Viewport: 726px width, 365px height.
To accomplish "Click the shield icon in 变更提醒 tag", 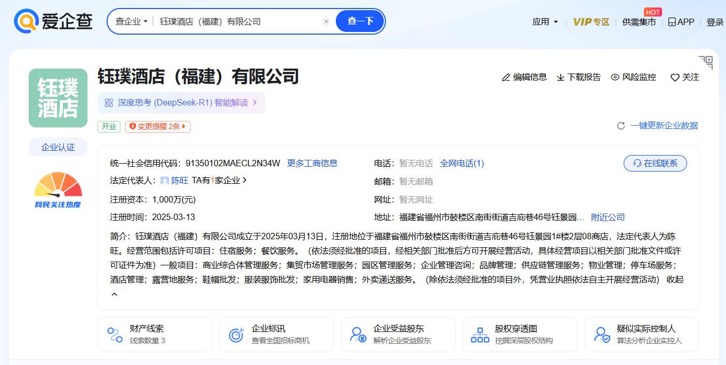I will point(133,126).
